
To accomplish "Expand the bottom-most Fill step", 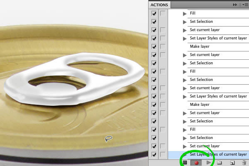I will 185,130.
